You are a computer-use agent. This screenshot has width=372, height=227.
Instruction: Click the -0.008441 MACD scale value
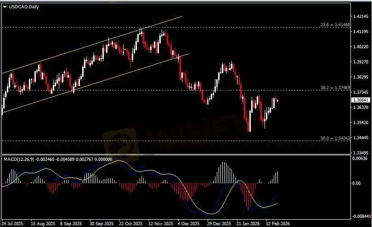361,216
